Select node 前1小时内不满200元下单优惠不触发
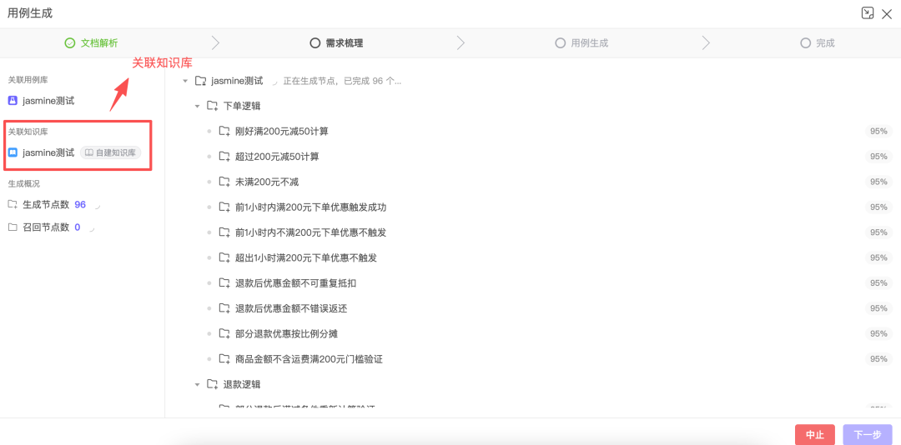 [x=311, y=232]
